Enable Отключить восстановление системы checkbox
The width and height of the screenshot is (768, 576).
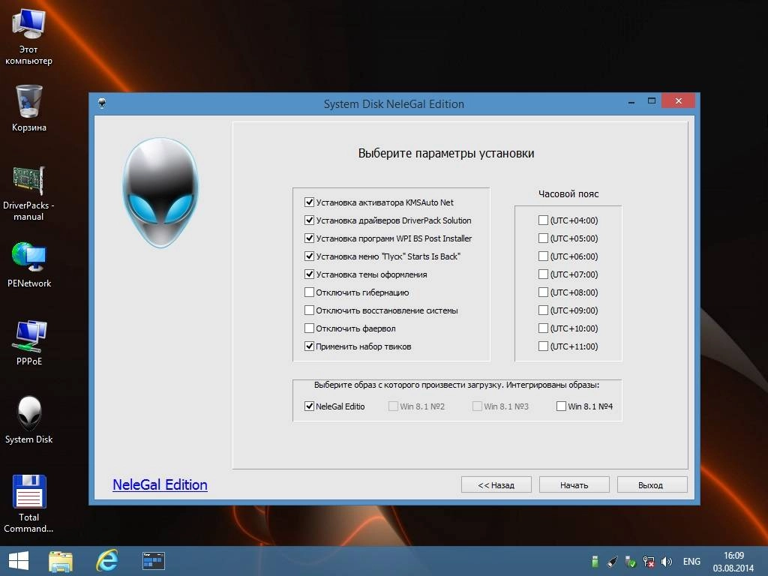(309, 310)
